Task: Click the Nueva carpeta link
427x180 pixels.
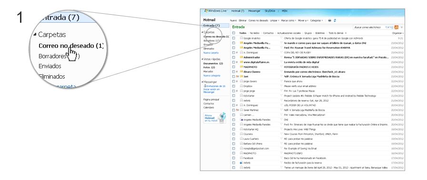Action: 211,53
